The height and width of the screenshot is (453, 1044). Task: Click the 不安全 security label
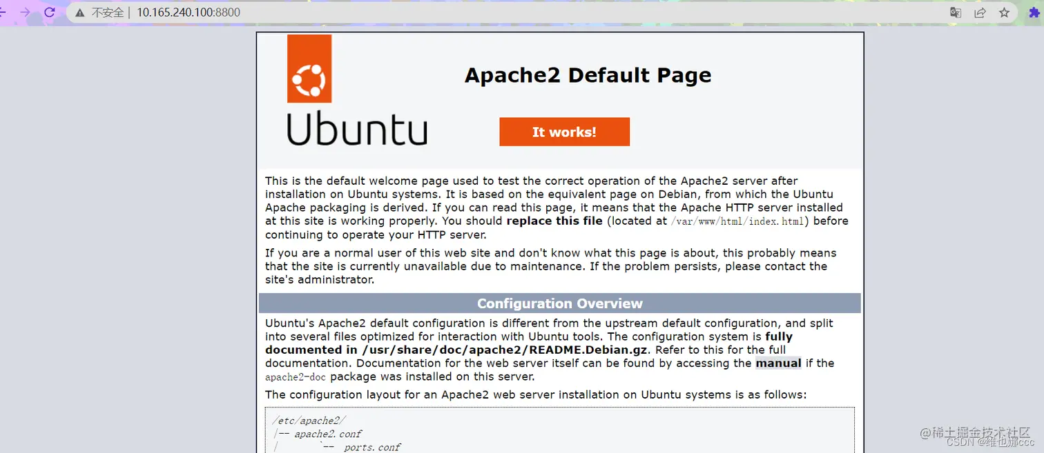(x=108, y=12)
